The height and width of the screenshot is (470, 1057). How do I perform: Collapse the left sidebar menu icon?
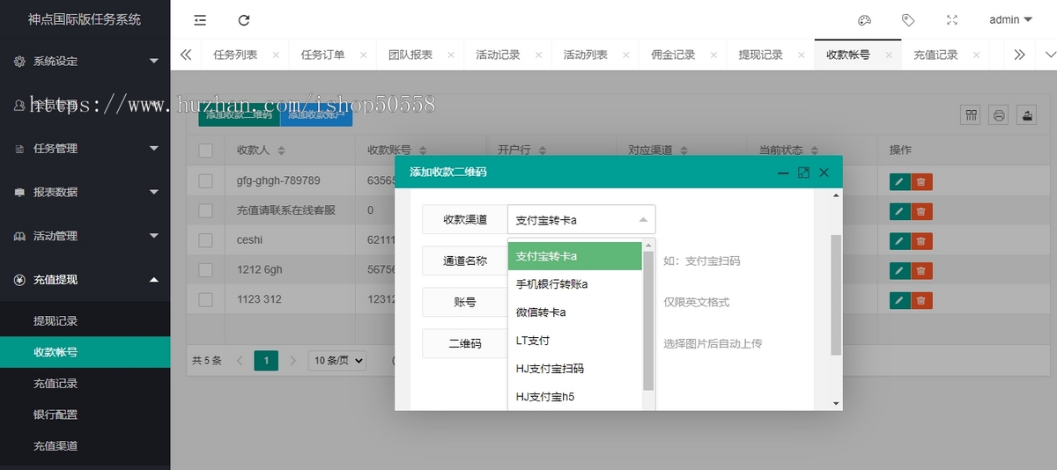[200, 19]
